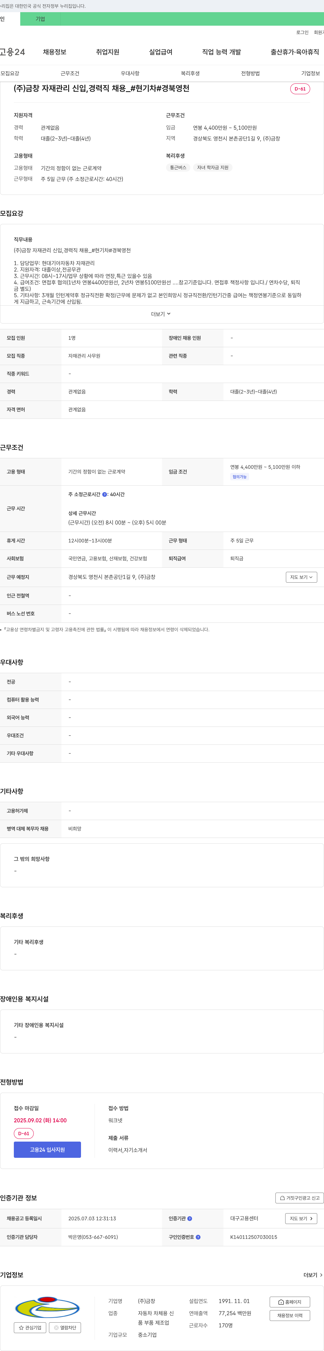The height and width of the screenshot is (1351, 324).
Task: Click the 통근버스 benefit tag
Action: pyautogui.click(x=178, y=167)
